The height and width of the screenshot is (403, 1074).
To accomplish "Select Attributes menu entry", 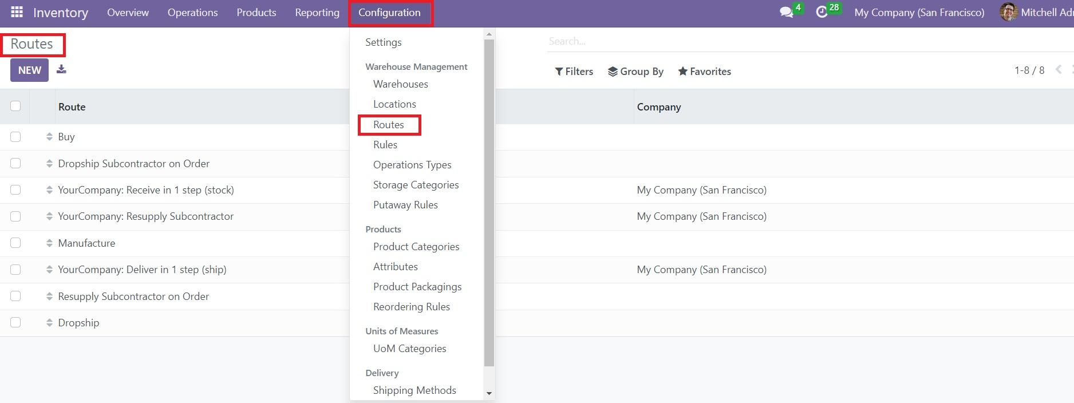I will pos(396,267).
